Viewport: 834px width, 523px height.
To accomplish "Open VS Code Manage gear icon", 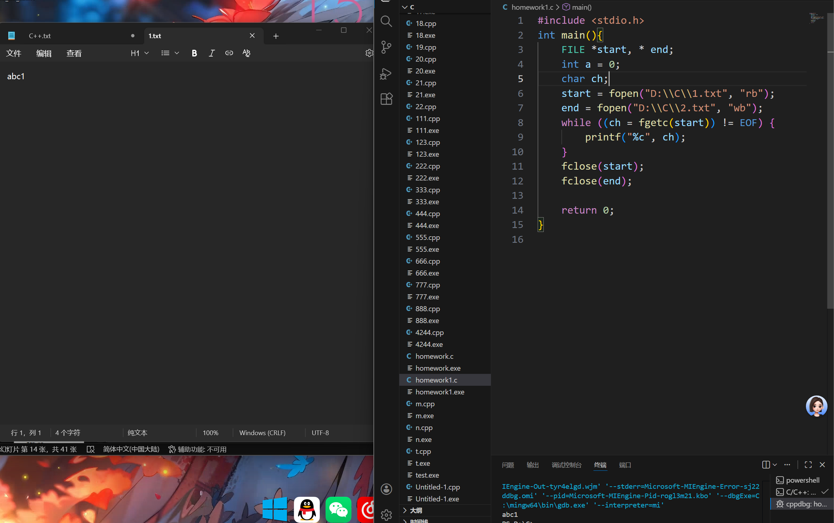I will click(386, 515).
